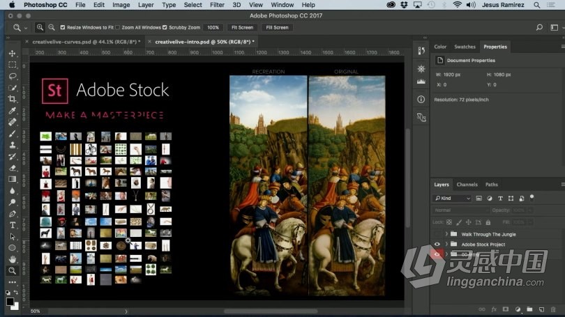Select the Lasso tool
Image resolution: width=565 pixels, height=317 pixels.
tap(13, 76)
